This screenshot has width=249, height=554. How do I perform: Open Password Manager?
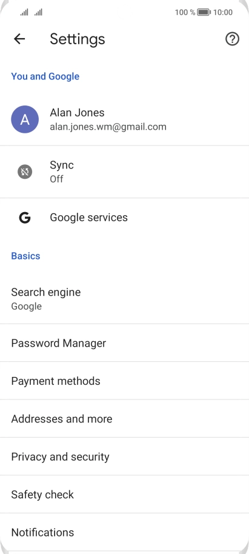124,342
